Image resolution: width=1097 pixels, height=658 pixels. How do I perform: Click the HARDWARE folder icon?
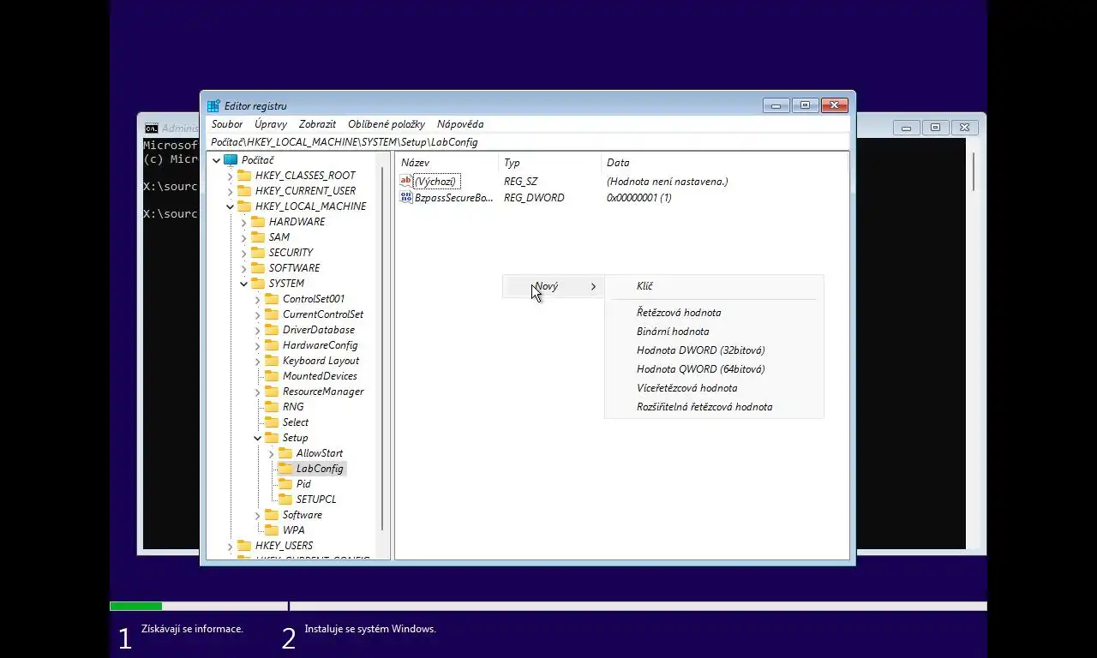258,222
